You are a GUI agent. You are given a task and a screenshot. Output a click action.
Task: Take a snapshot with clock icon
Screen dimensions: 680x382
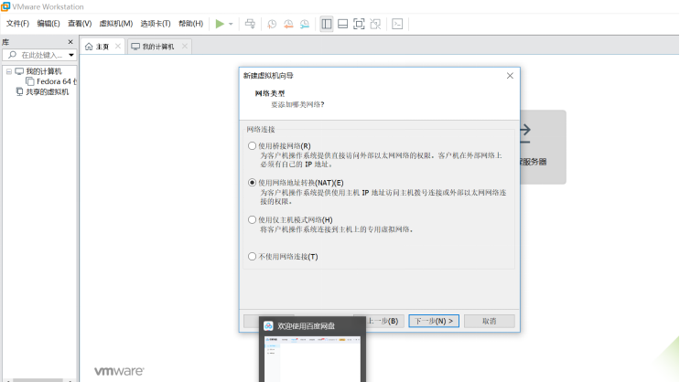pyautogui.click(x=272, y=25)
